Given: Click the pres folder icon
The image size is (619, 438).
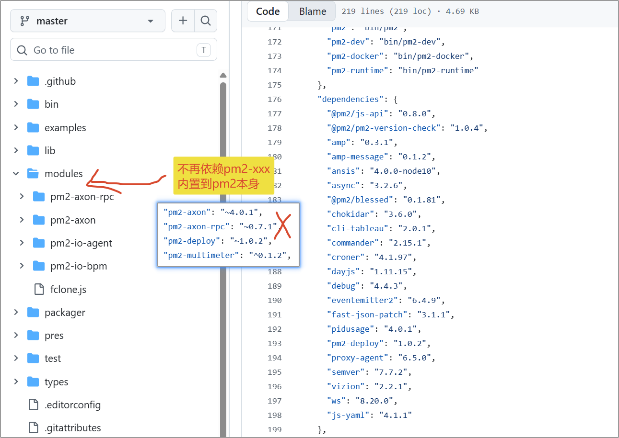Looking at the screenshot, I should (x=33, y=335).
